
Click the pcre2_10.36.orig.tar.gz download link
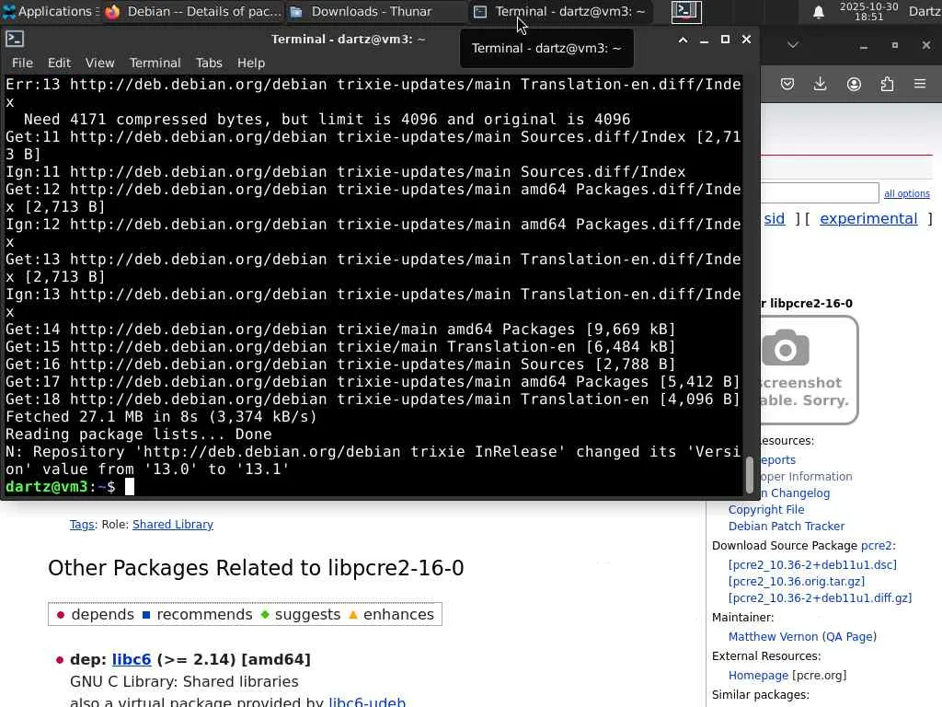[797, 581]
